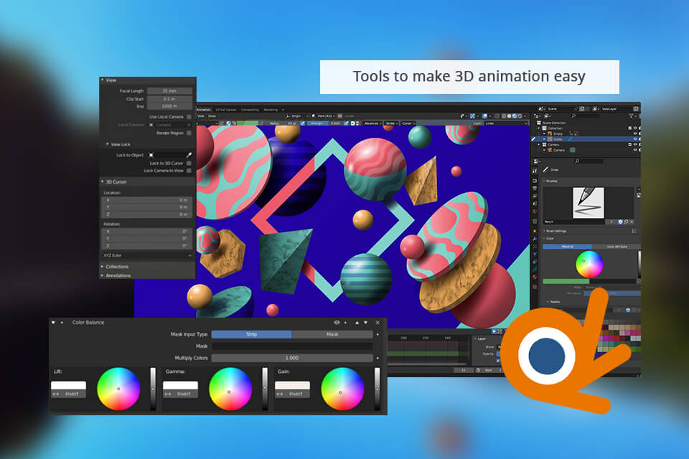This screenshot has width=689, height=459.
Task: Open the XYZ Euler rotation mode dropdown
Action: click(147, 255)
